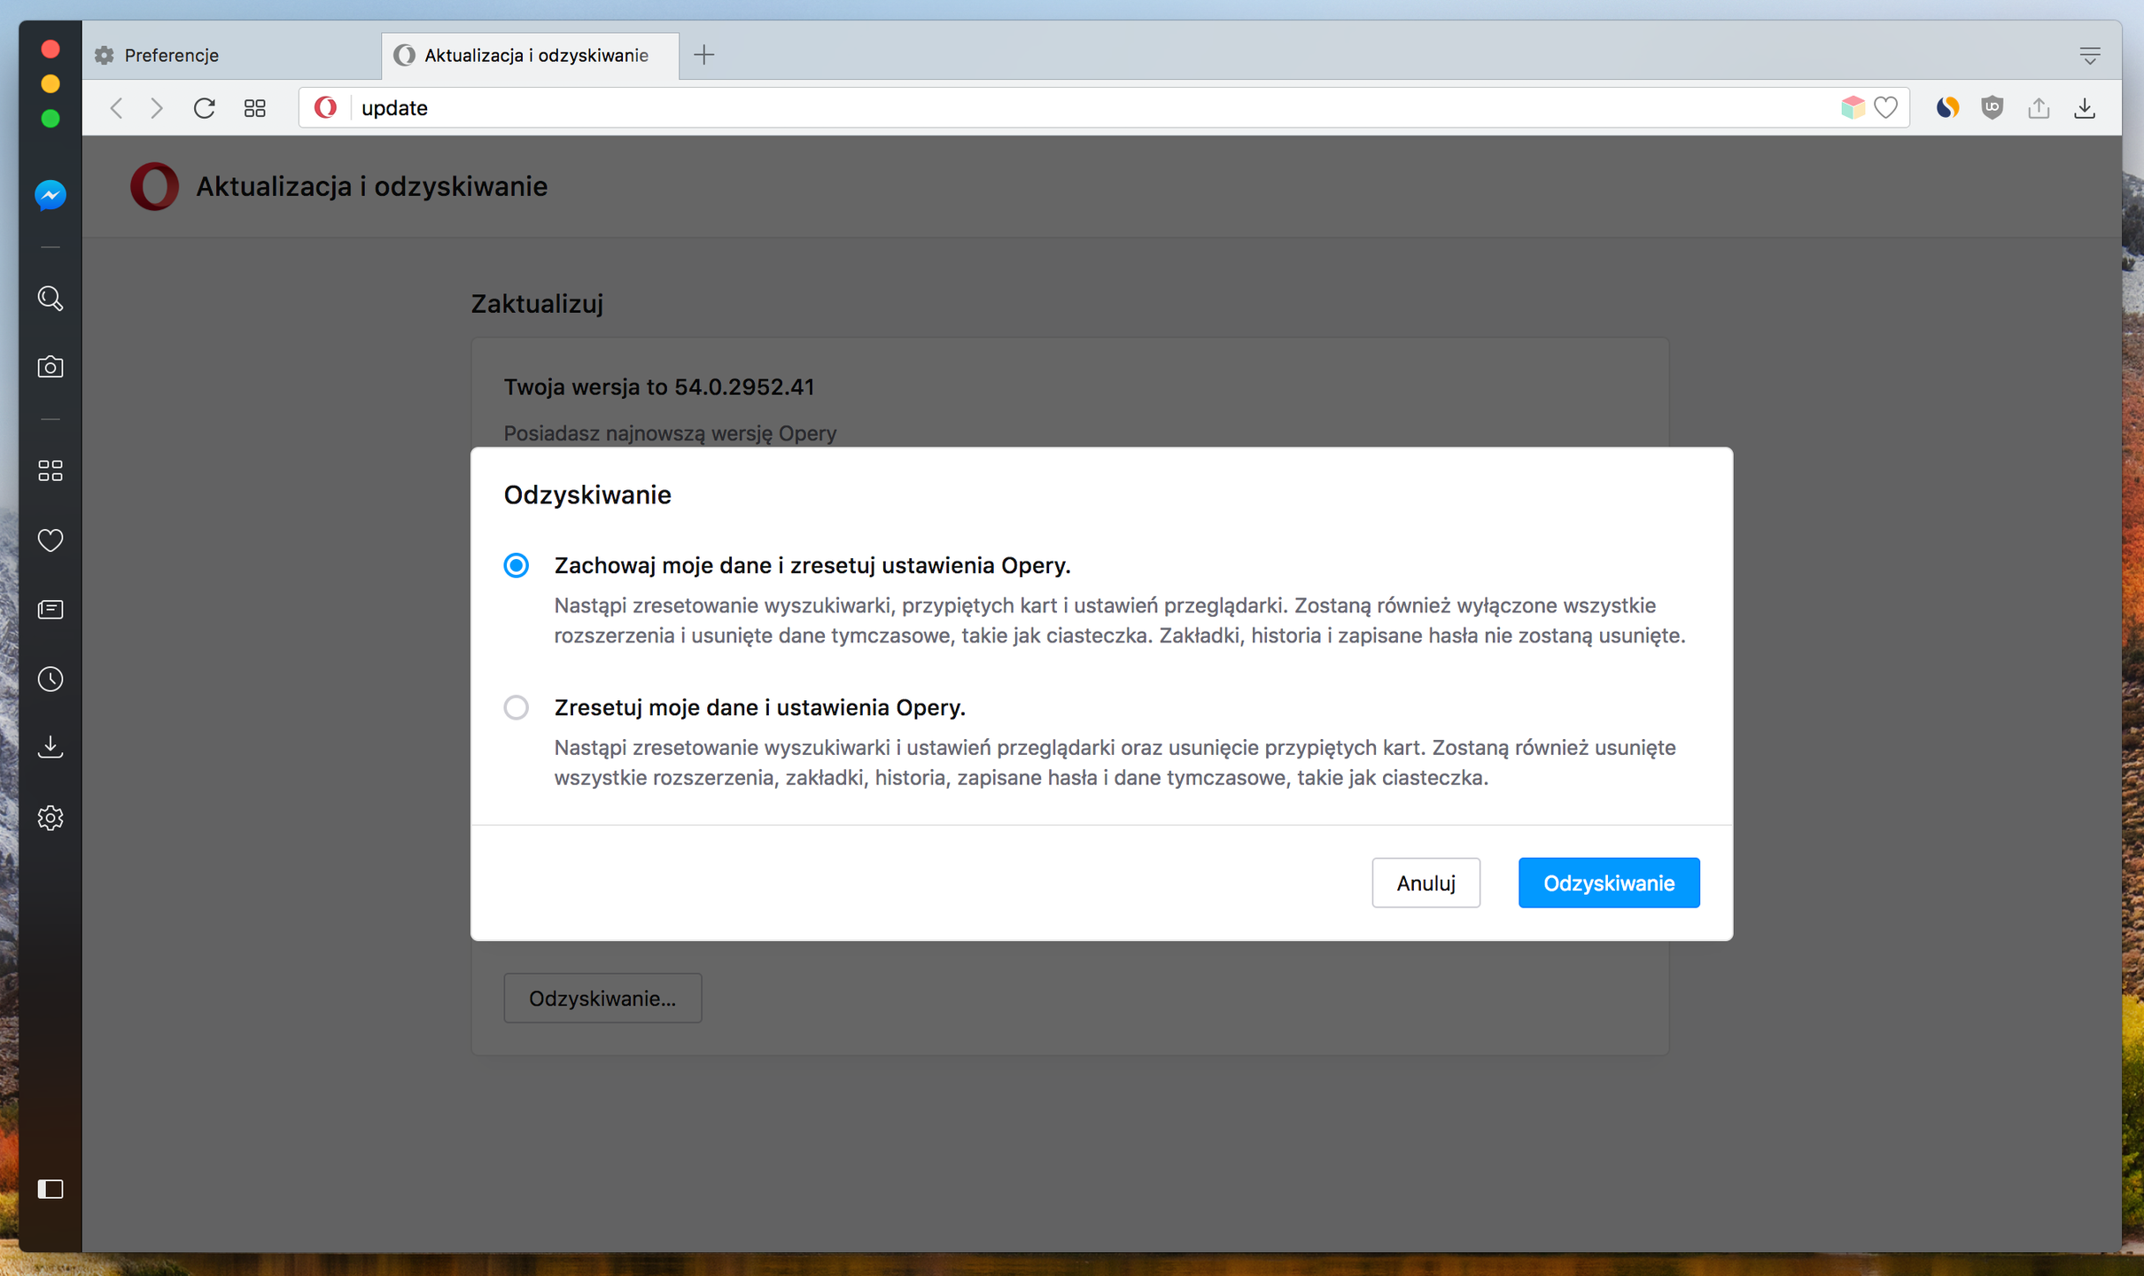Confirm with the blue Odzyskiwanie button
Viewport: 2144px width, 1276px height.
[1609, 883]
